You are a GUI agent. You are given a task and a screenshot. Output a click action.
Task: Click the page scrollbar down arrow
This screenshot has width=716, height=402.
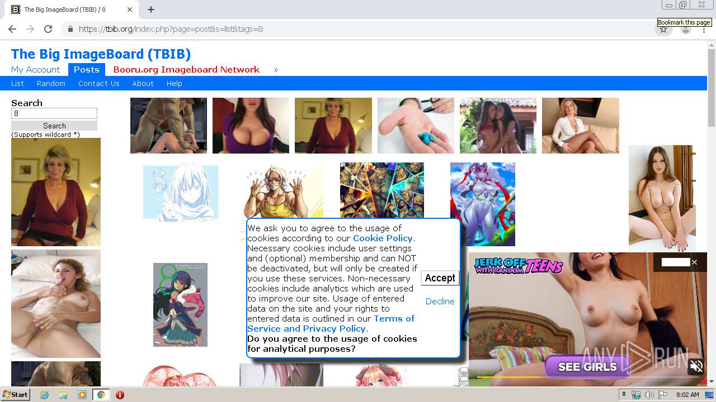point(712,381)
